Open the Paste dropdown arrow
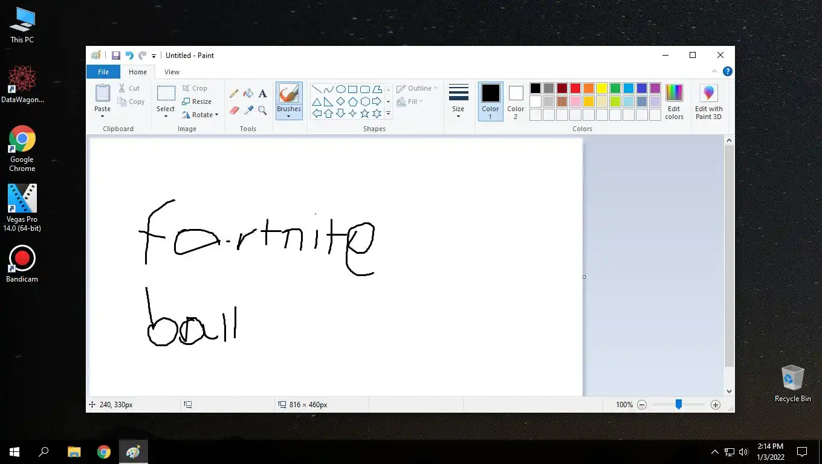The image size is (822, 464). click(x=102, y=116)
